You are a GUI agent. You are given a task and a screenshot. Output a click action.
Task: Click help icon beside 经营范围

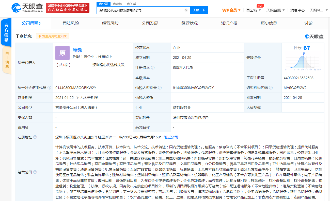point(35,172)
